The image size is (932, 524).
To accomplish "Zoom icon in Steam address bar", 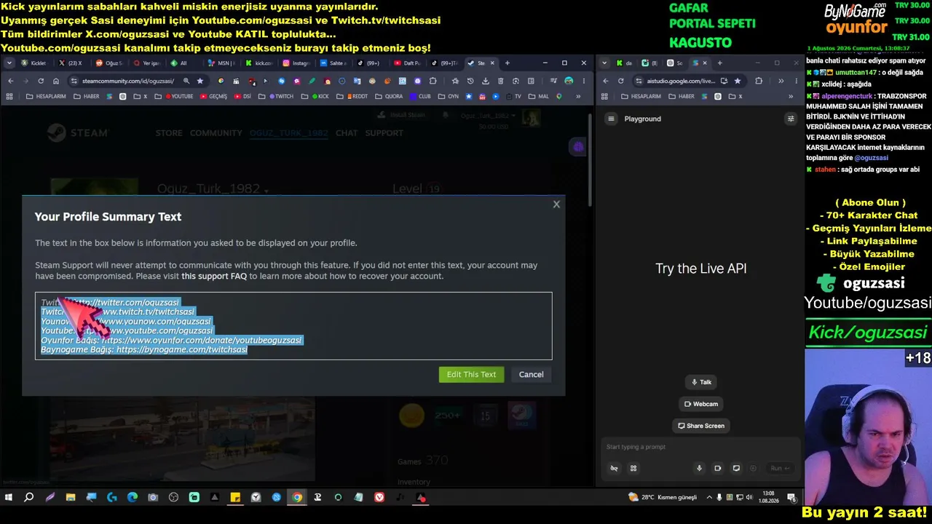I will coord(186,81).
